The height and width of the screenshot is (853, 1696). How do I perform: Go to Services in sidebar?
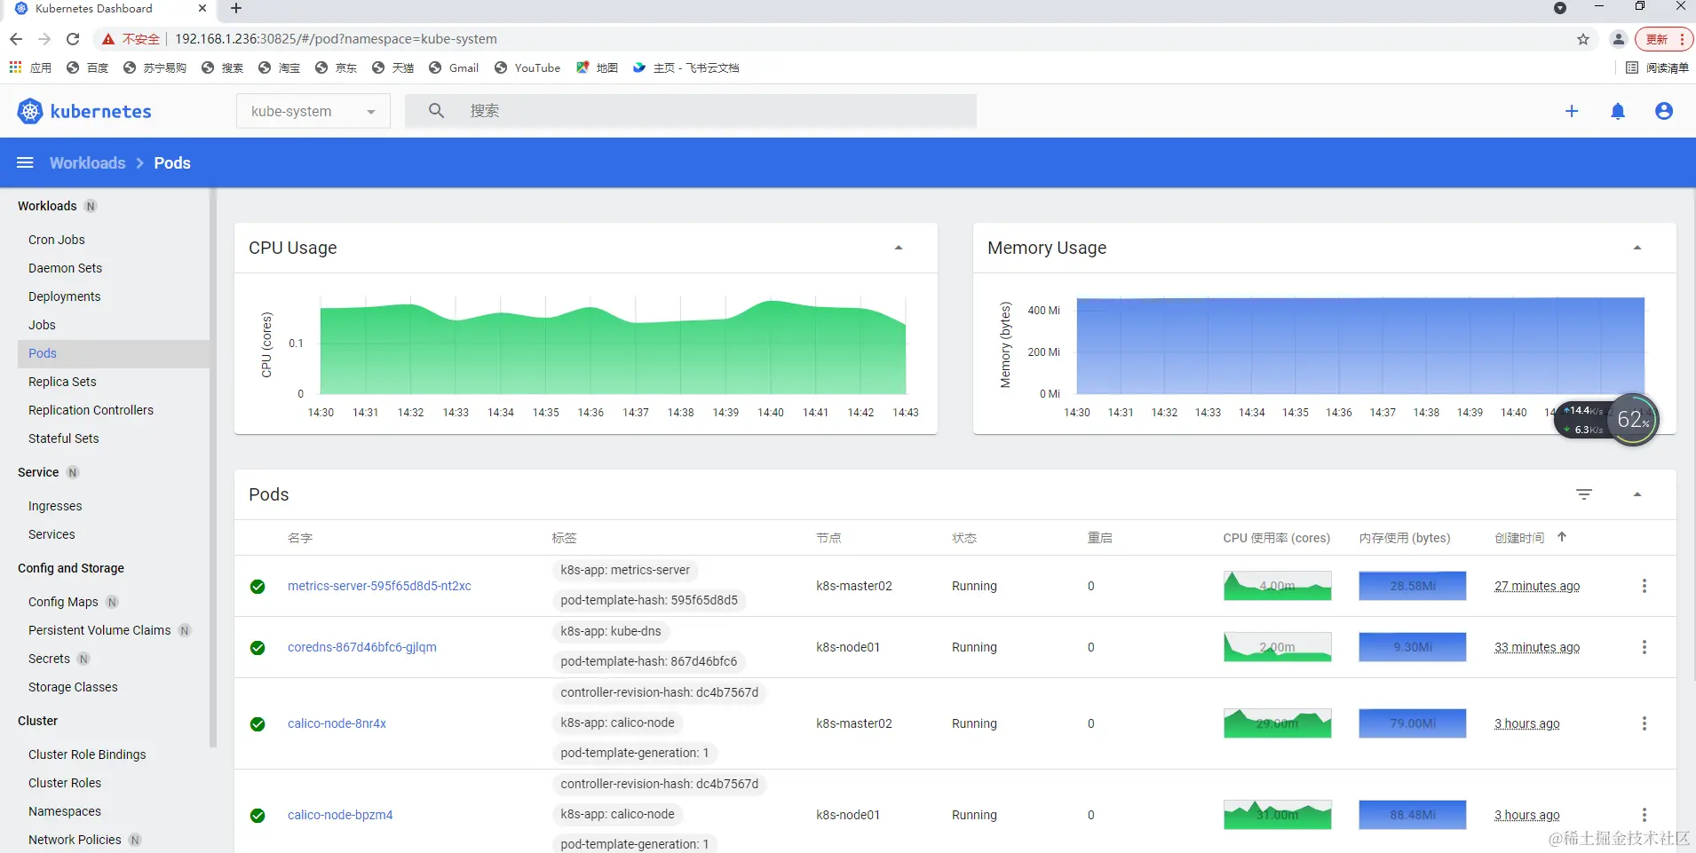tap(52, 534)
